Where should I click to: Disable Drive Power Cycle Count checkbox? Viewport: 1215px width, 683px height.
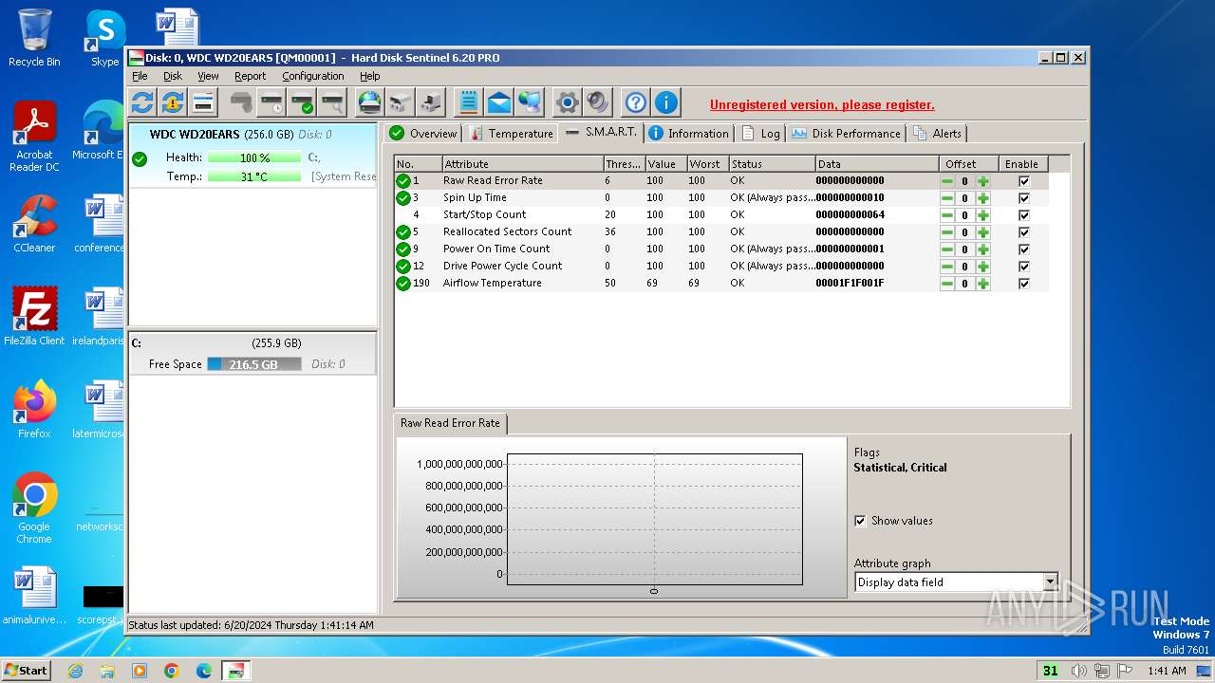(1023, 267)
